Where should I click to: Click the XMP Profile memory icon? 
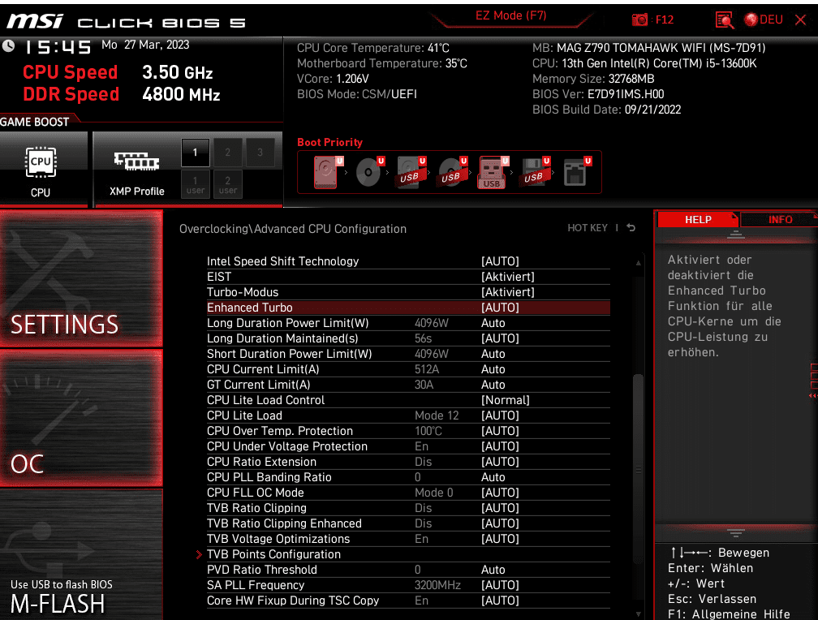(x=136, y=161)
